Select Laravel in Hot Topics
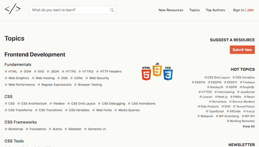The height and width of the screenshot is (147, 259). pyautogui.click(x=206, y=97)
